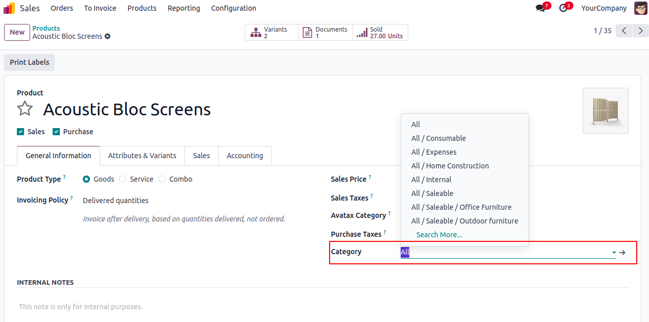
Task: Open the Reporting menu
Action: coord(183,8)
